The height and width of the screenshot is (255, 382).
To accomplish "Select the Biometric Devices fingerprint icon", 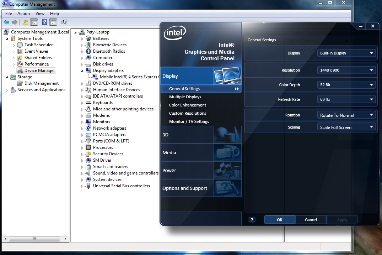I will (x=88, y=45).
